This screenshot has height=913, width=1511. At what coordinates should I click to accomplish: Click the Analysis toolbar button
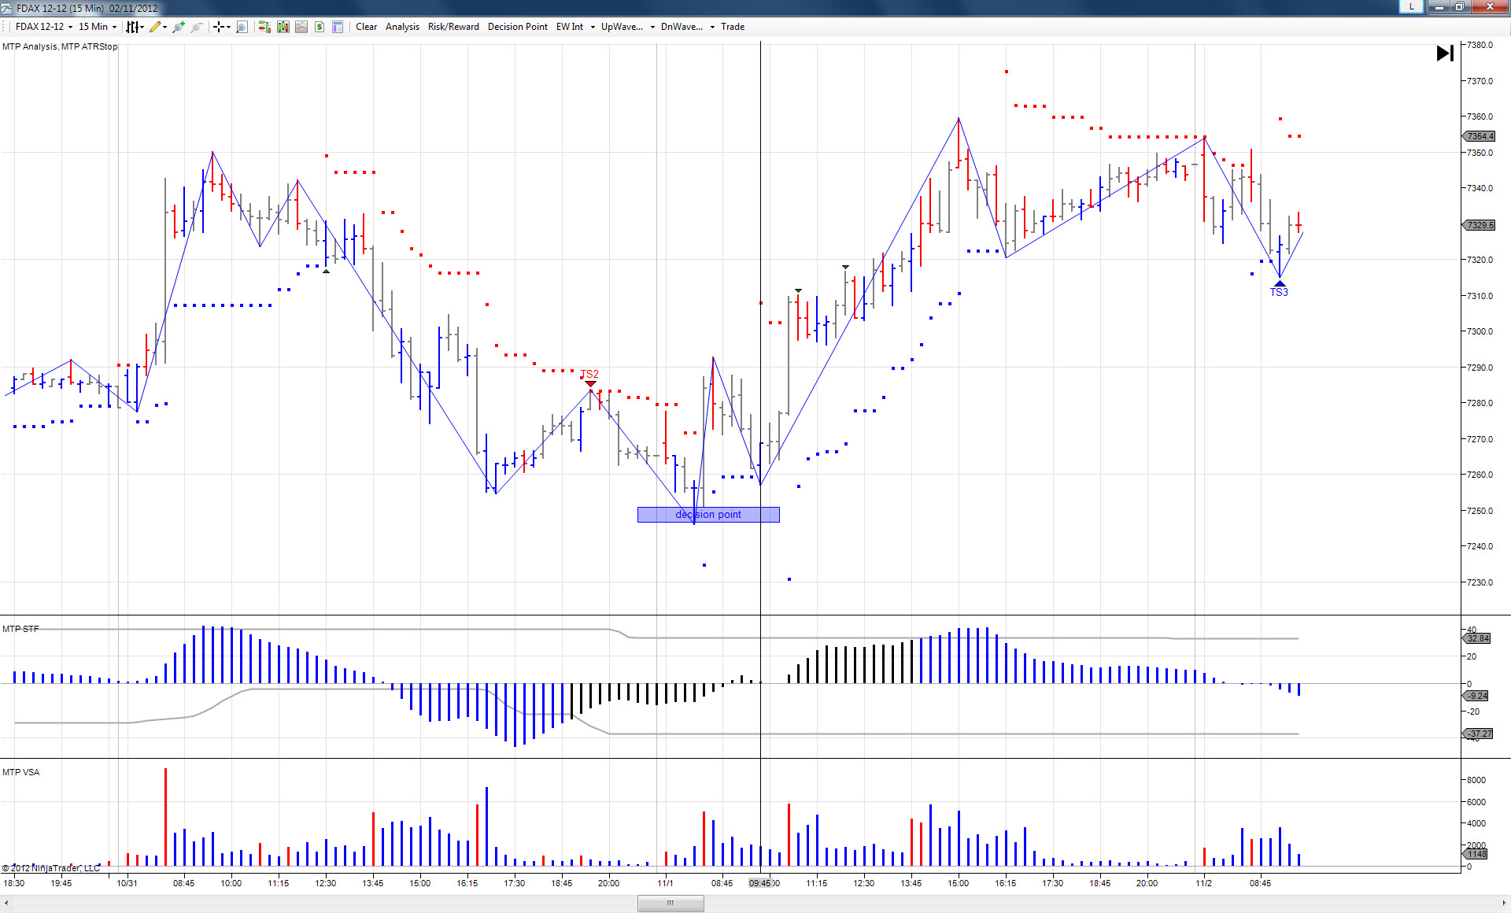402,27
